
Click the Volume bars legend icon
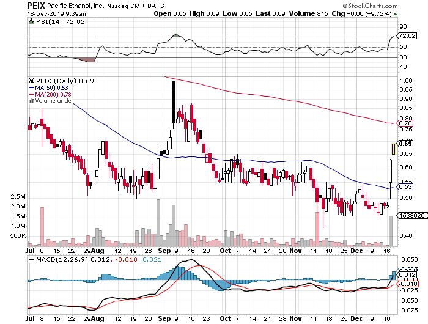tap(31, 101)
